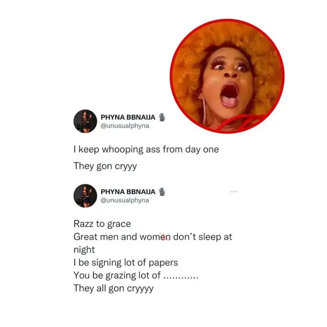The image size is (327, 327).
Task: Click the PHYNA BBNAIJA name in the first tweet
Action: click(x=128, y=117)
